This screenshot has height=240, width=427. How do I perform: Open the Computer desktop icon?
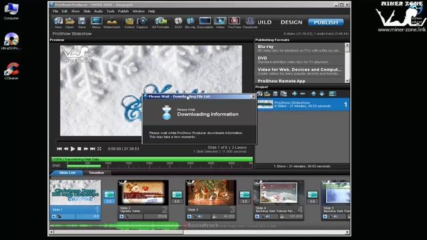click(x=11, y=12)
